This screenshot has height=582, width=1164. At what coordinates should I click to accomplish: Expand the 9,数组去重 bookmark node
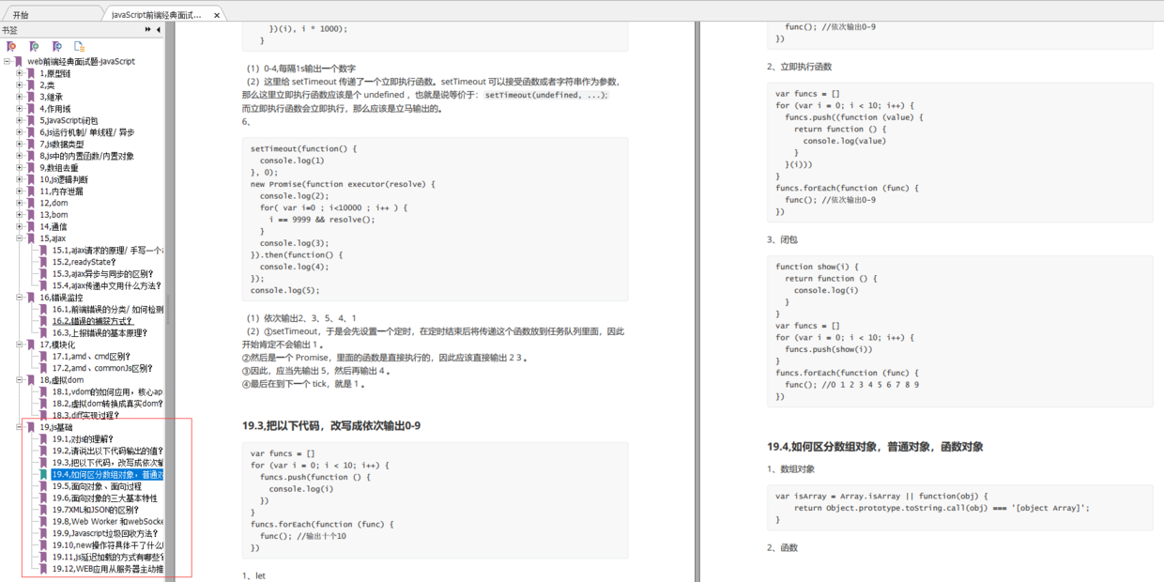tap(19, 168)
